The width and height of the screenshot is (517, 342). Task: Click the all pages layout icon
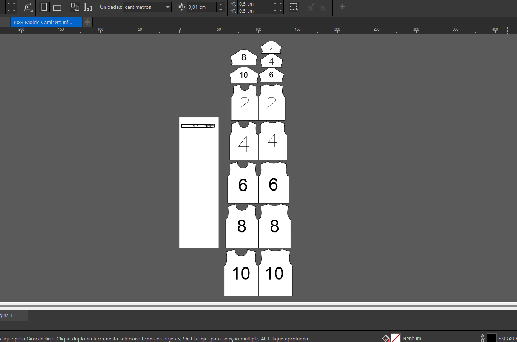coord(75,7)
